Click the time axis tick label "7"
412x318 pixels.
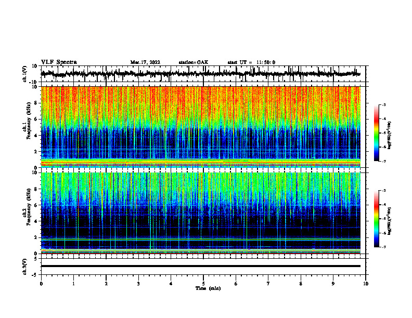268,284
